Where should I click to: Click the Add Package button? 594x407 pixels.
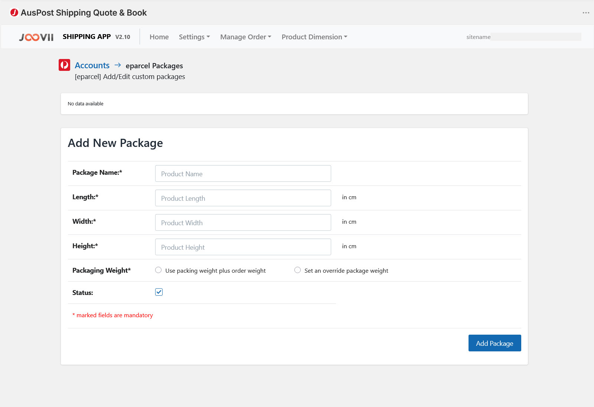pyautogui.click(x=495, y=343)
